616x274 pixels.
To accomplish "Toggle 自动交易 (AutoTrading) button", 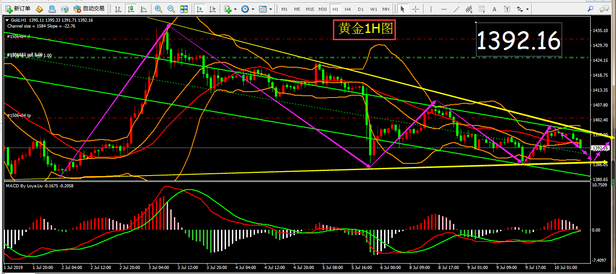I will [89, 9].
